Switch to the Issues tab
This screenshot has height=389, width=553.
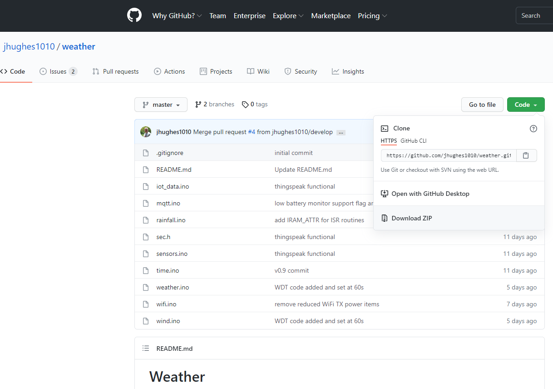point(58,71)
